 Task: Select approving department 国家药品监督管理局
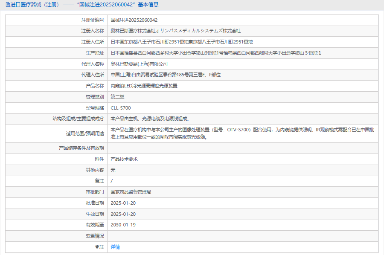[x=131, y=192]
